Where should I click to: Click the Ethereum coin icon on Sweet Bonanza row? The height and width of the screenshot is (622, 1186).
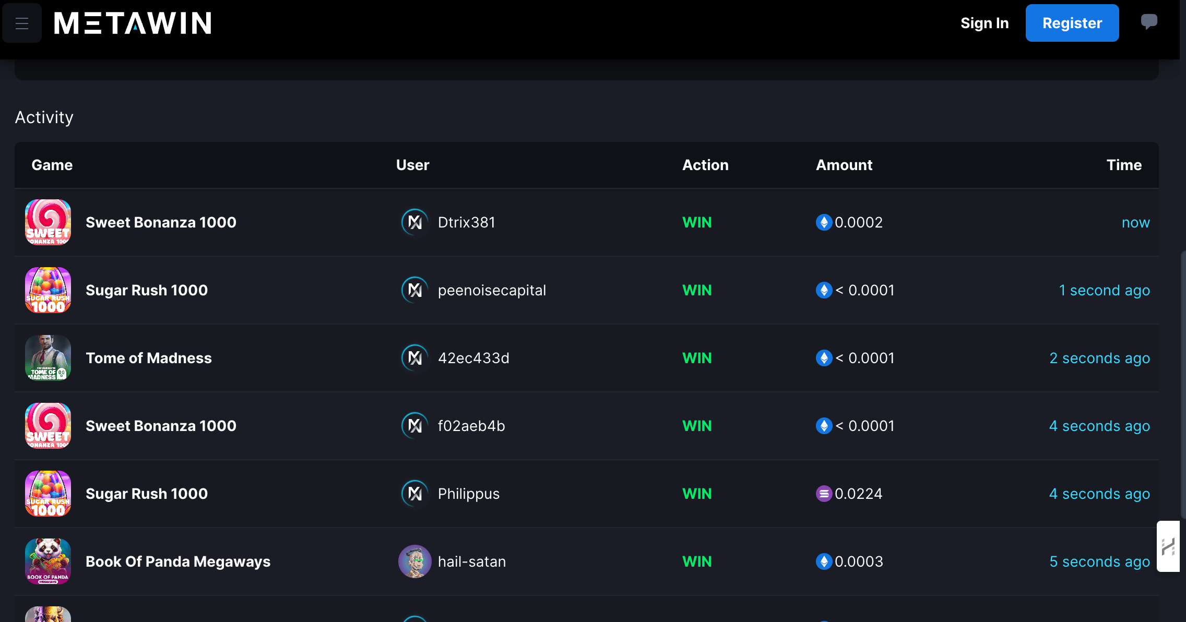pyautogui.click(x=824, y=222)
